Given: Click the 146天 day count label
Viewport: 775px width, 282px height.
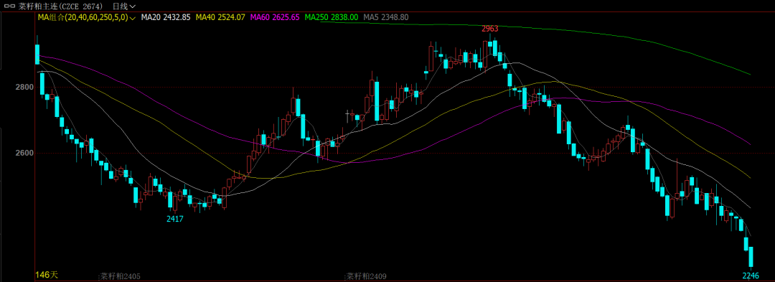Looking at the screenshot, I should pyautogui.click(x=47, y=275).
